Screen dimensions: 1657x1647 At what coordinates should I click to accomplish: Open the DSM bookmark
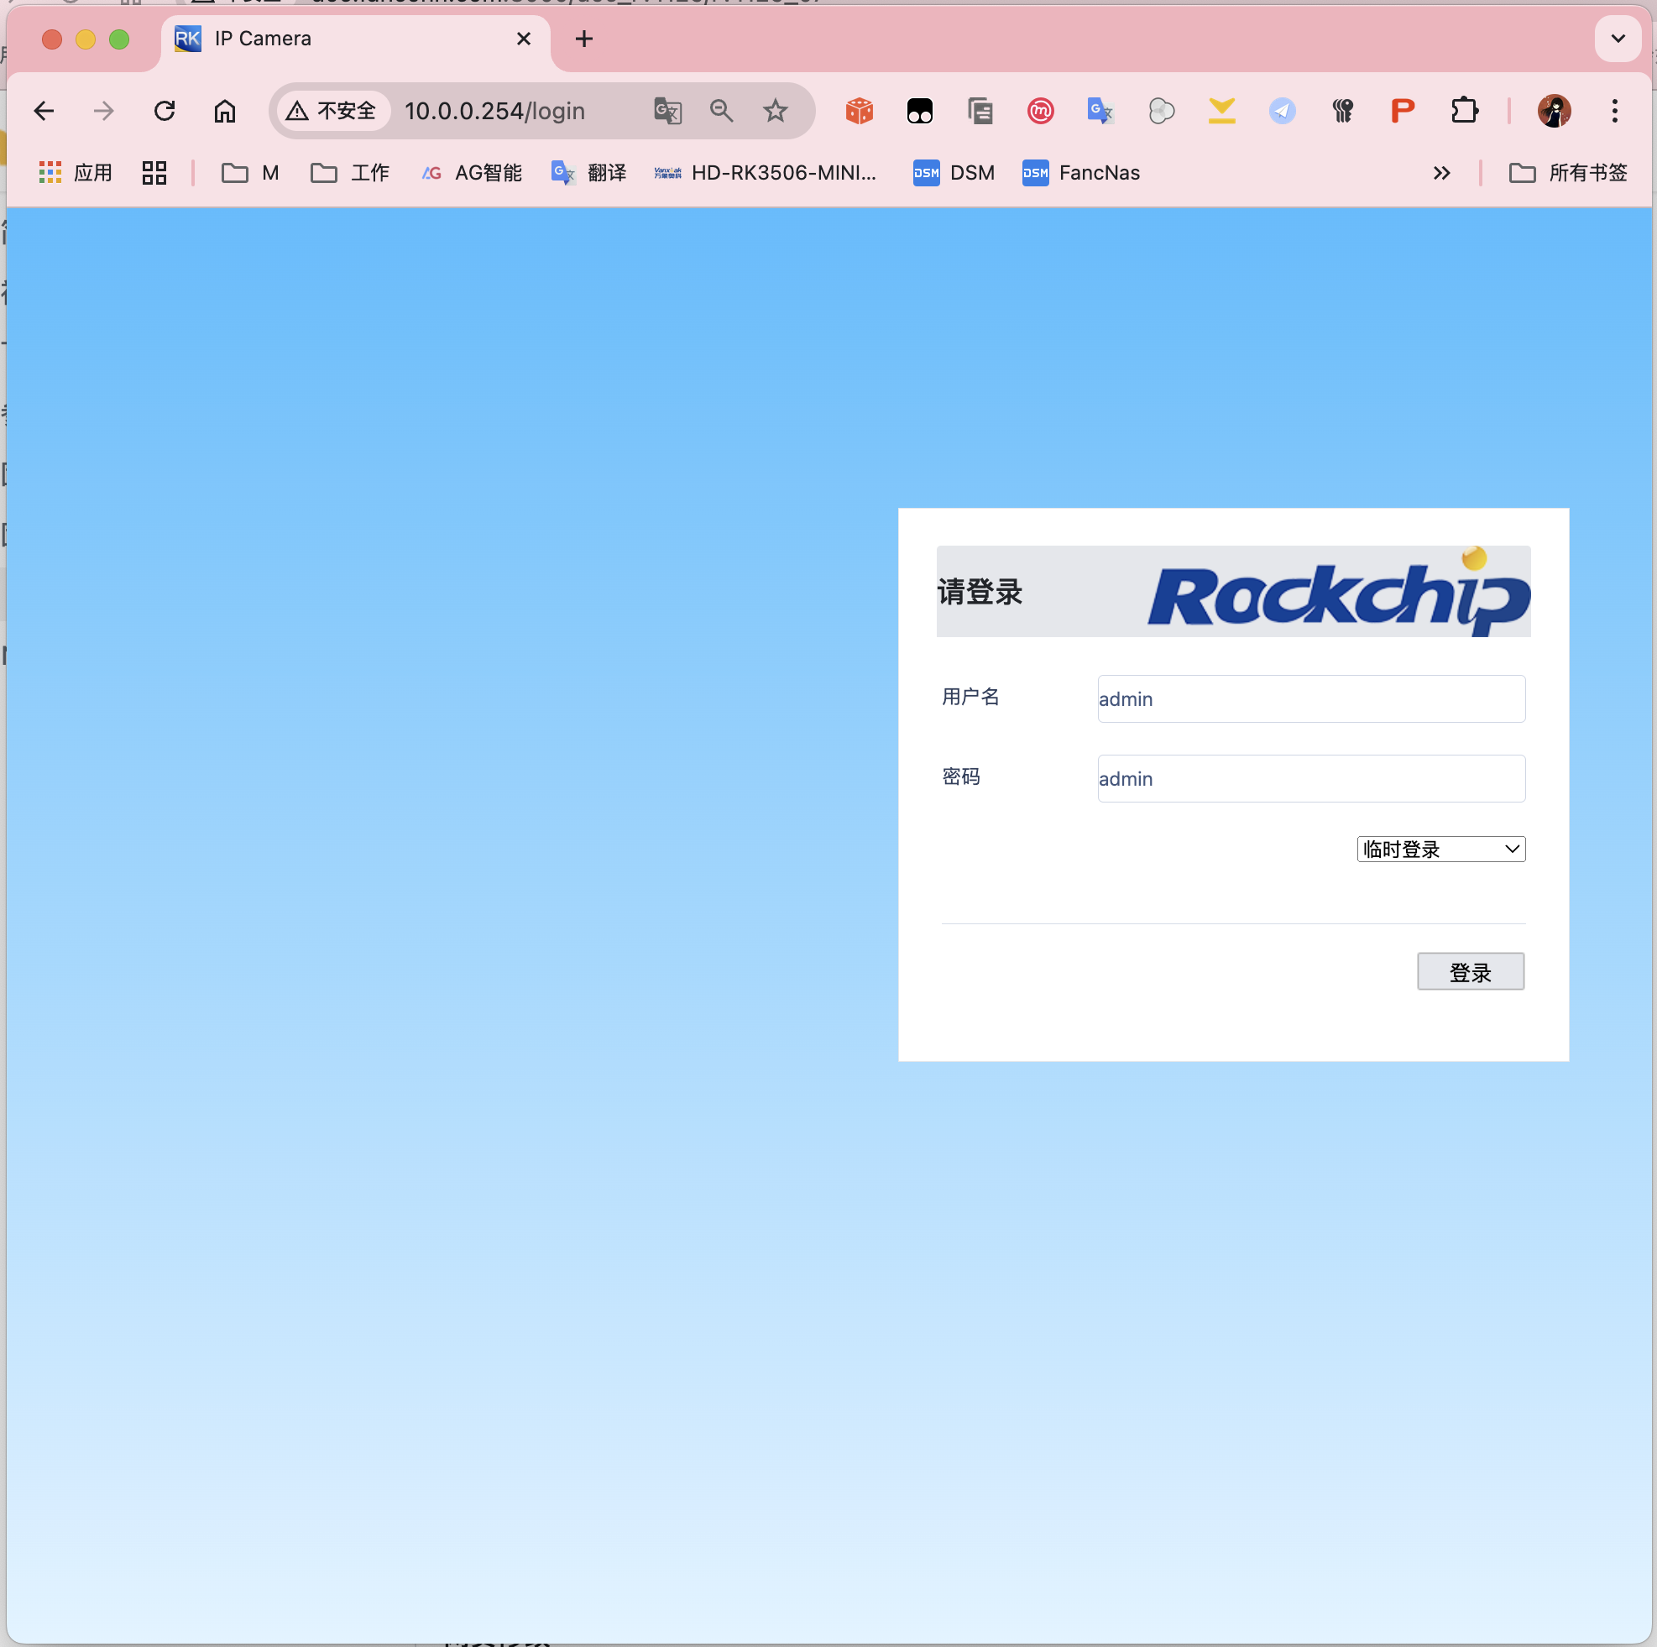[x=954, y=172]
